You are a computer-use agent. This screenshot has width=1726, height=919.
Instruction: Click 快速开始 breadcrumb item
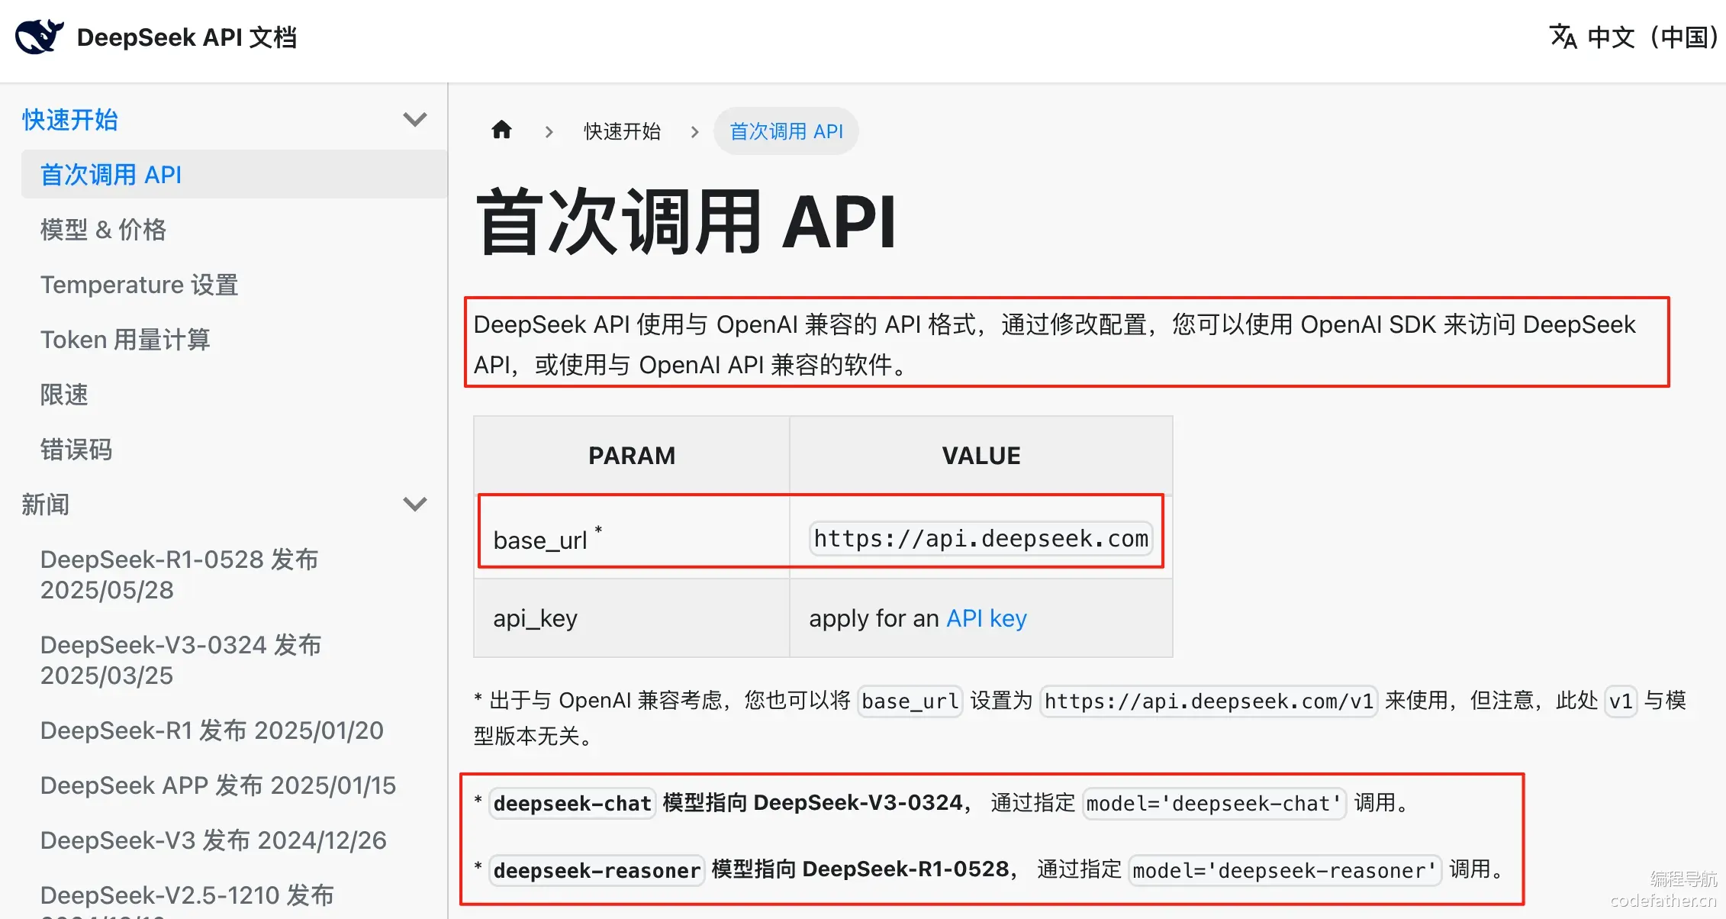[622, 131]
